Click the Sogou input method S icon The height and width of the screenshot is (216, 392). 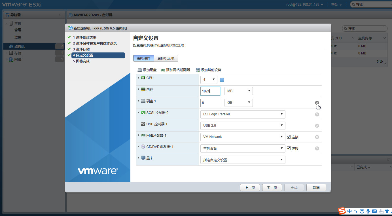tap(342, 211)
